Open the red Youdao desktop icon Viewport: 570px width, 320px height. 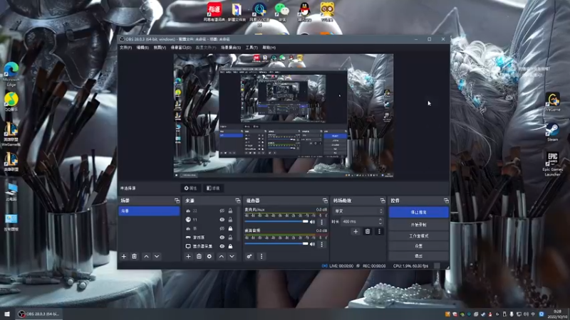coord(214,11)
